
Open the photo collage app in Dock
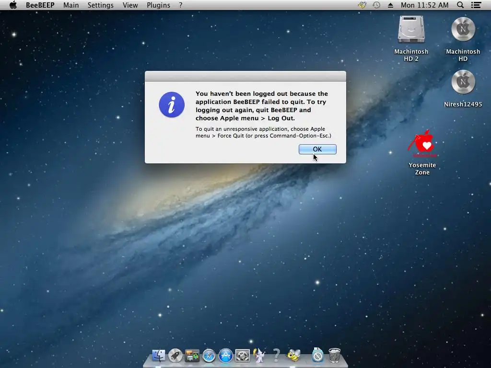(x=192, y=356)
